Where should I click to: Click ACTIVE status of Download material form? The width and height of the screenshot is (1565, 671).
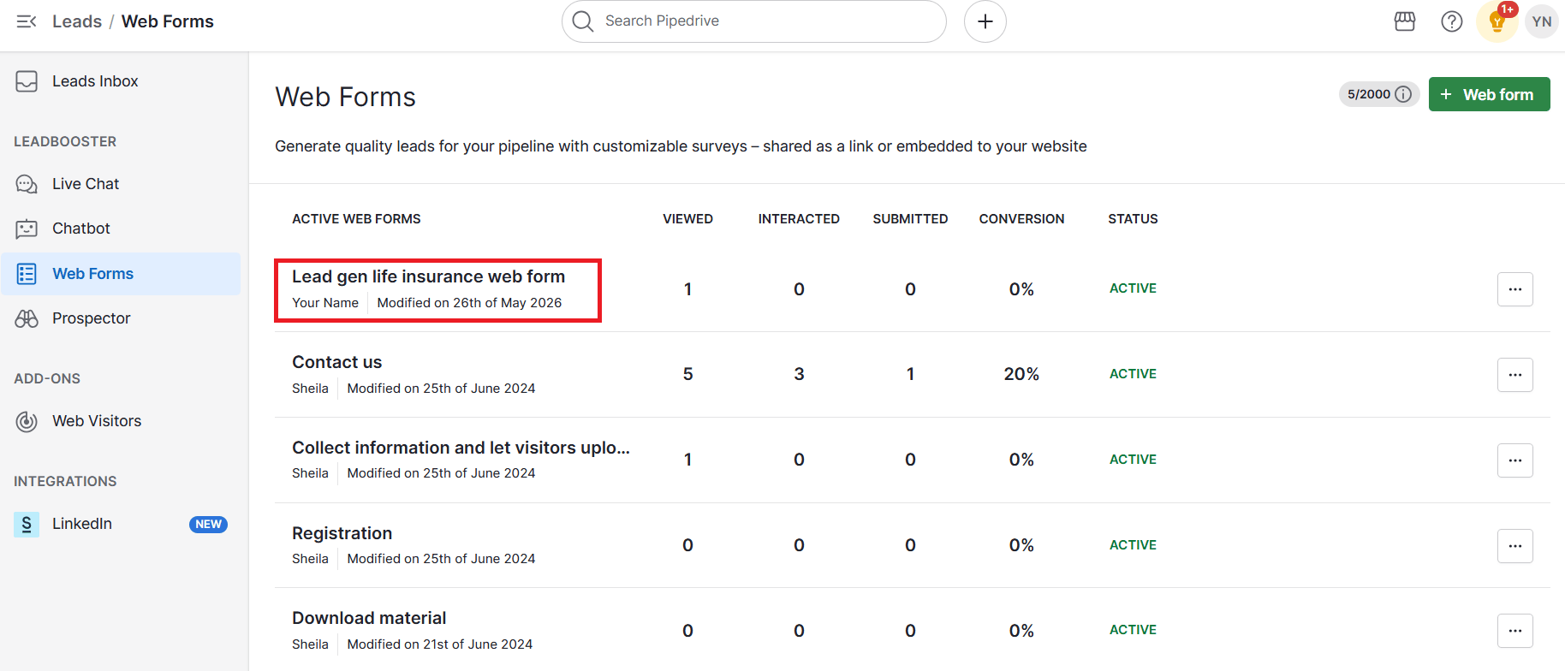tap(1133, 630)
